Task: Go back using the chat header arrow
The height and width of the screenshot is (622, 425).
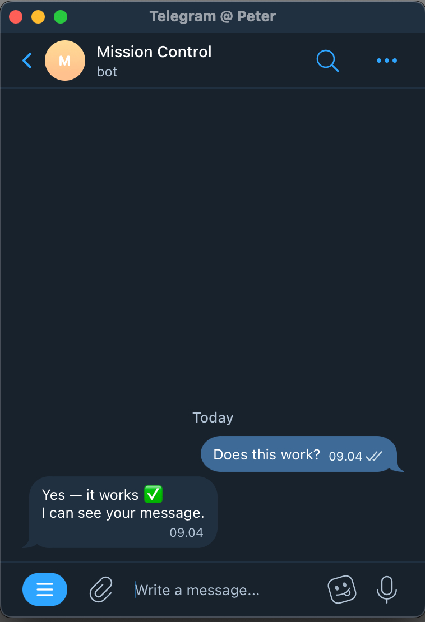Action: tap(27, 61)
